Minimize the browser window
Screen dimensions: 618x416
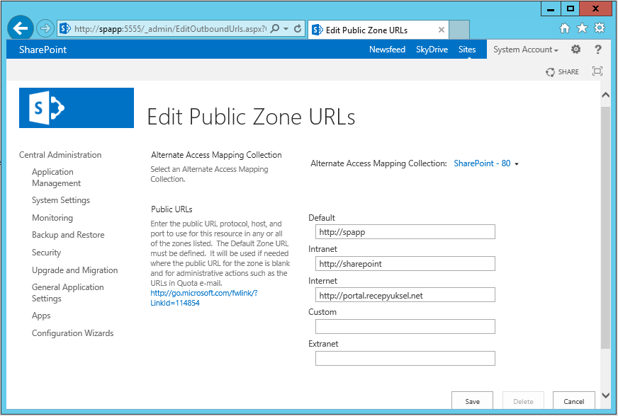tap(551, 8)
